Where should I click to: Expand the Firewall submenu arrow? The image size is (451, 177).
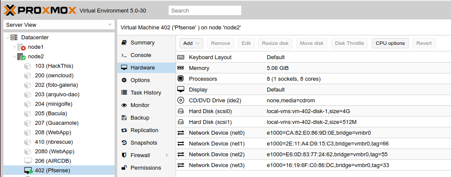(167, 155)
